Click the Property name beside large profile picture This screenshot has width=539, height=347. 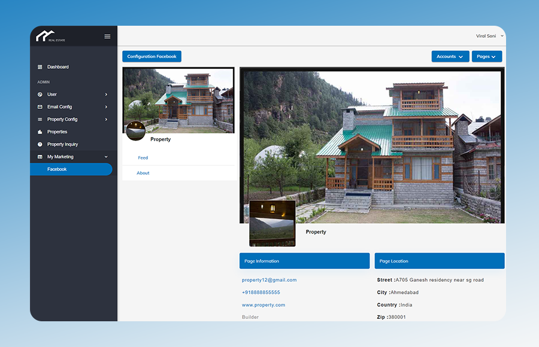coord(316,232)
